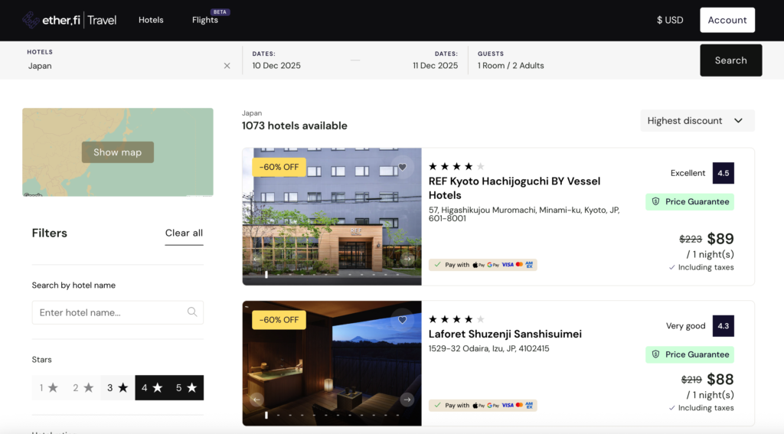Click the Show map button
This screenshot has width=784, height=434.
118,152
